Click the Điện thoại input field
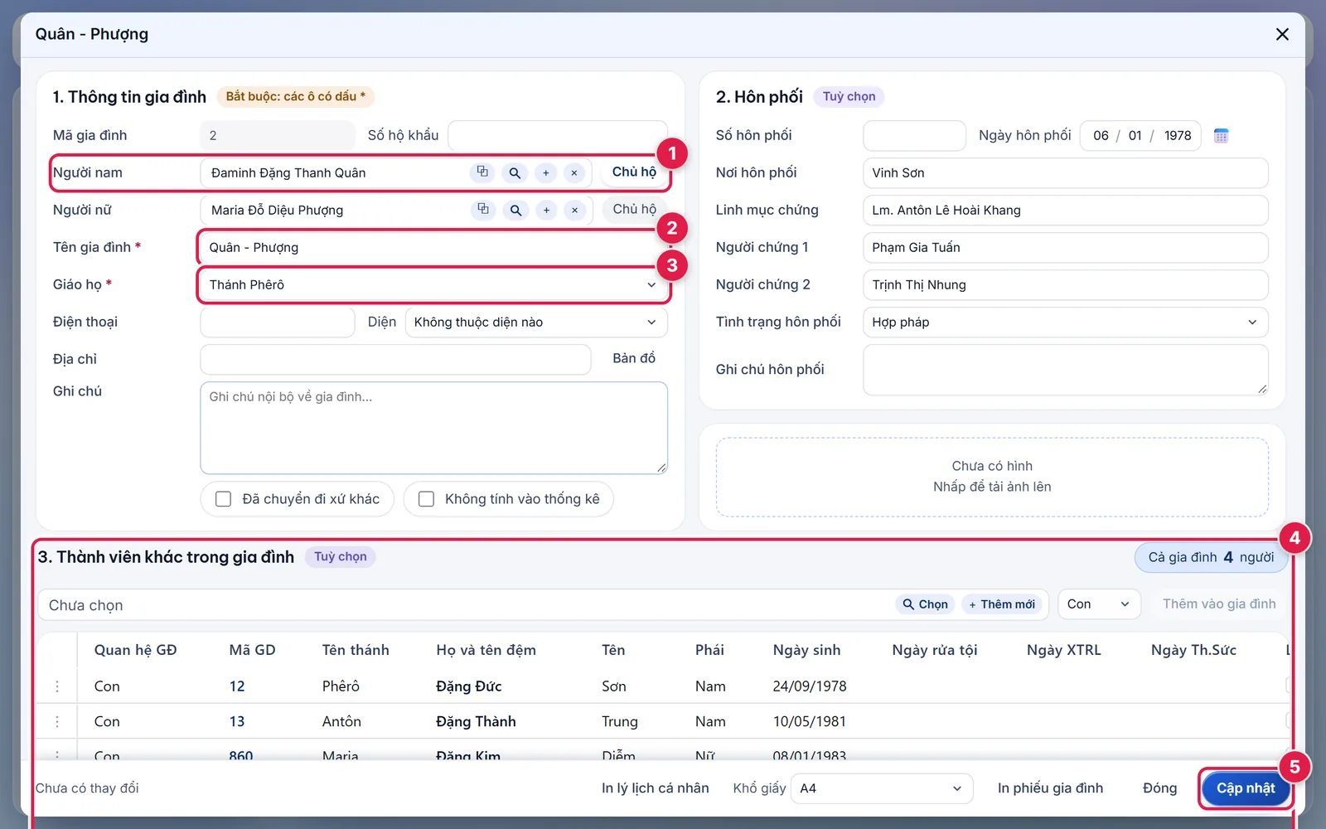This screenshot has height=829, width=1326. tap(278, 322)
